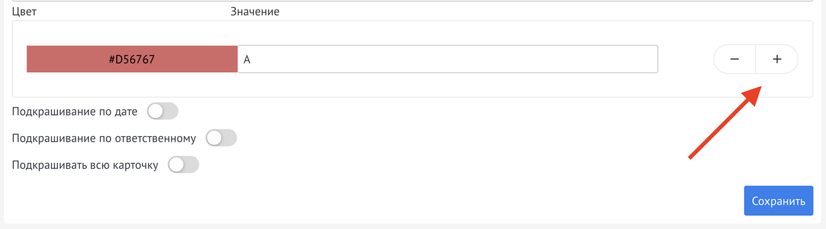826x229 pixels.
Task: Click the minus icon to remove the color row
Action: [735, 59]
